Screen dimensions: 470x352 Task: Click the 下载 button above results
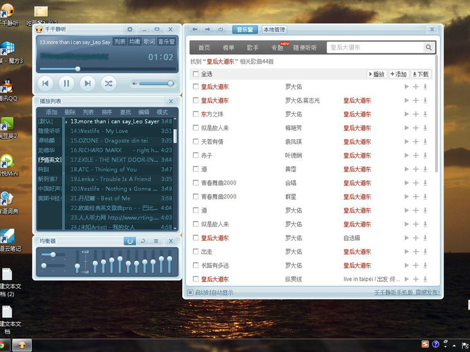coord(420,74)
